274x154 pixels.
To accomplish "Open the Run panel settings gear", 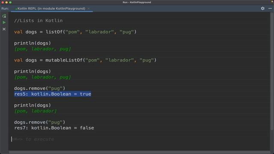I will 262,9.
